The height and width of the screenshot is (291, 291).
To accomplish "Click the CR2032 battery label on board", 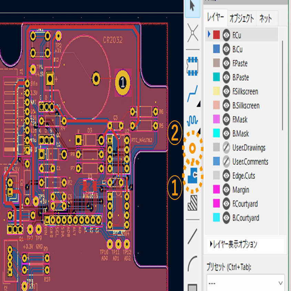I will tap(113, 40).
